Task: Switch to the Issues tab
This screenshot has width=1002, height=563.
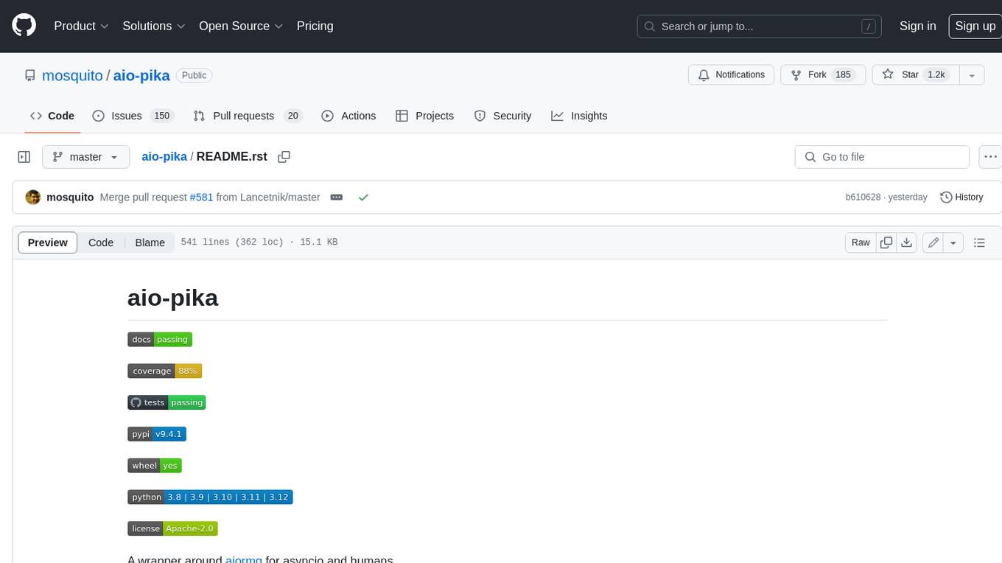Action: [x=133, y=116]
